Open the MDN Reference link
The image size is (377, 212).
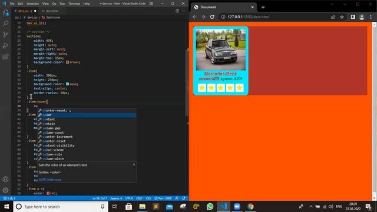[x=49, y=180]
